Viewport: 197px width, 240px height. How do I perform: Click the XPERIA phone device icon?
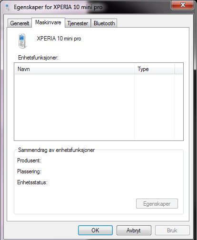point(22,41)
